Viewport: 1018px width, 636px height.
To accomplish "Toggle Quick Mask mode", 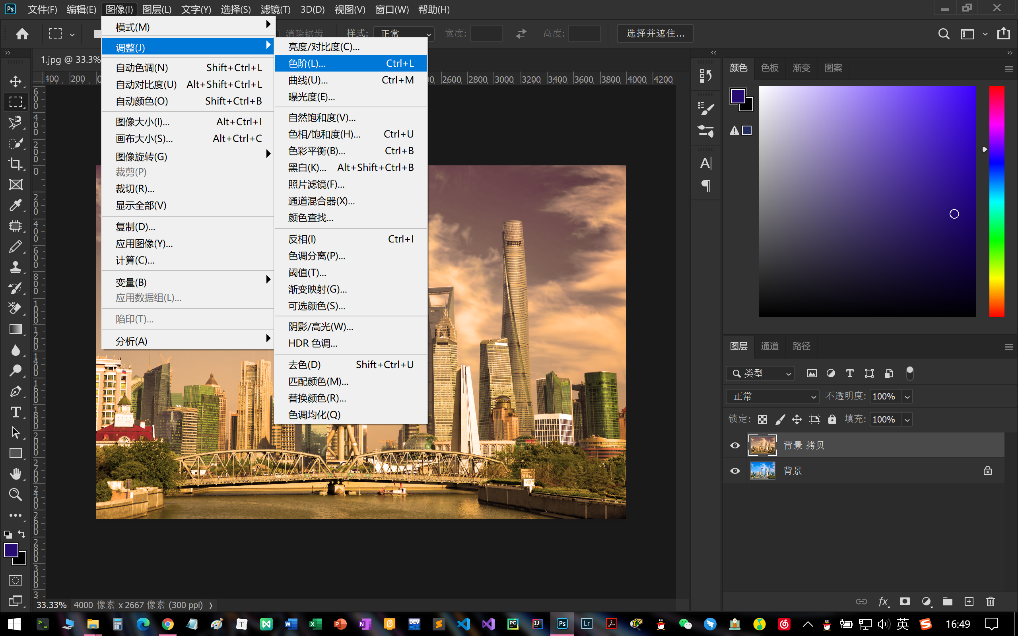I will point(16,580).
